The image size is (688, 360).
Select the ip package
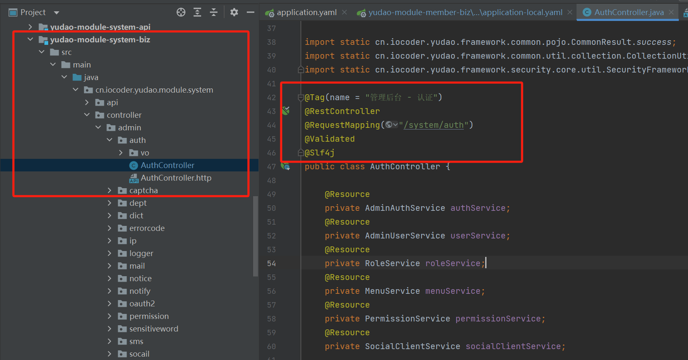133,241
